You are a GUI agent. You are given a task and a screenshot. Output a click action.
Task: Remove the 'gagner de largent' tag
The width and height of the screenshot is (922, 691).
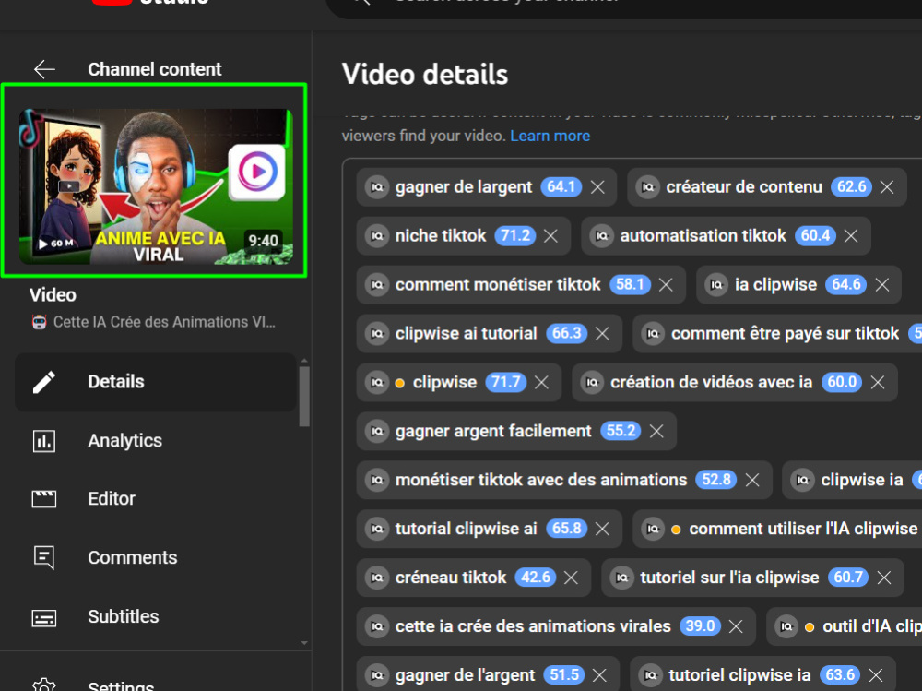click(598, 187)
